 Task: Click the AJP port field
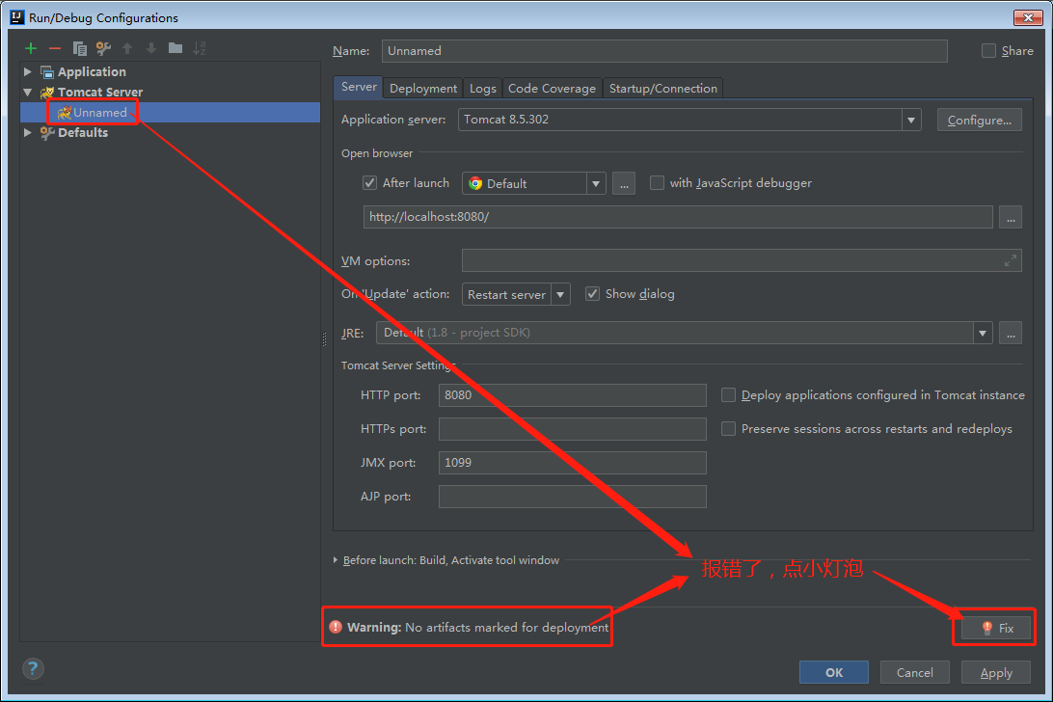(573, 497)
